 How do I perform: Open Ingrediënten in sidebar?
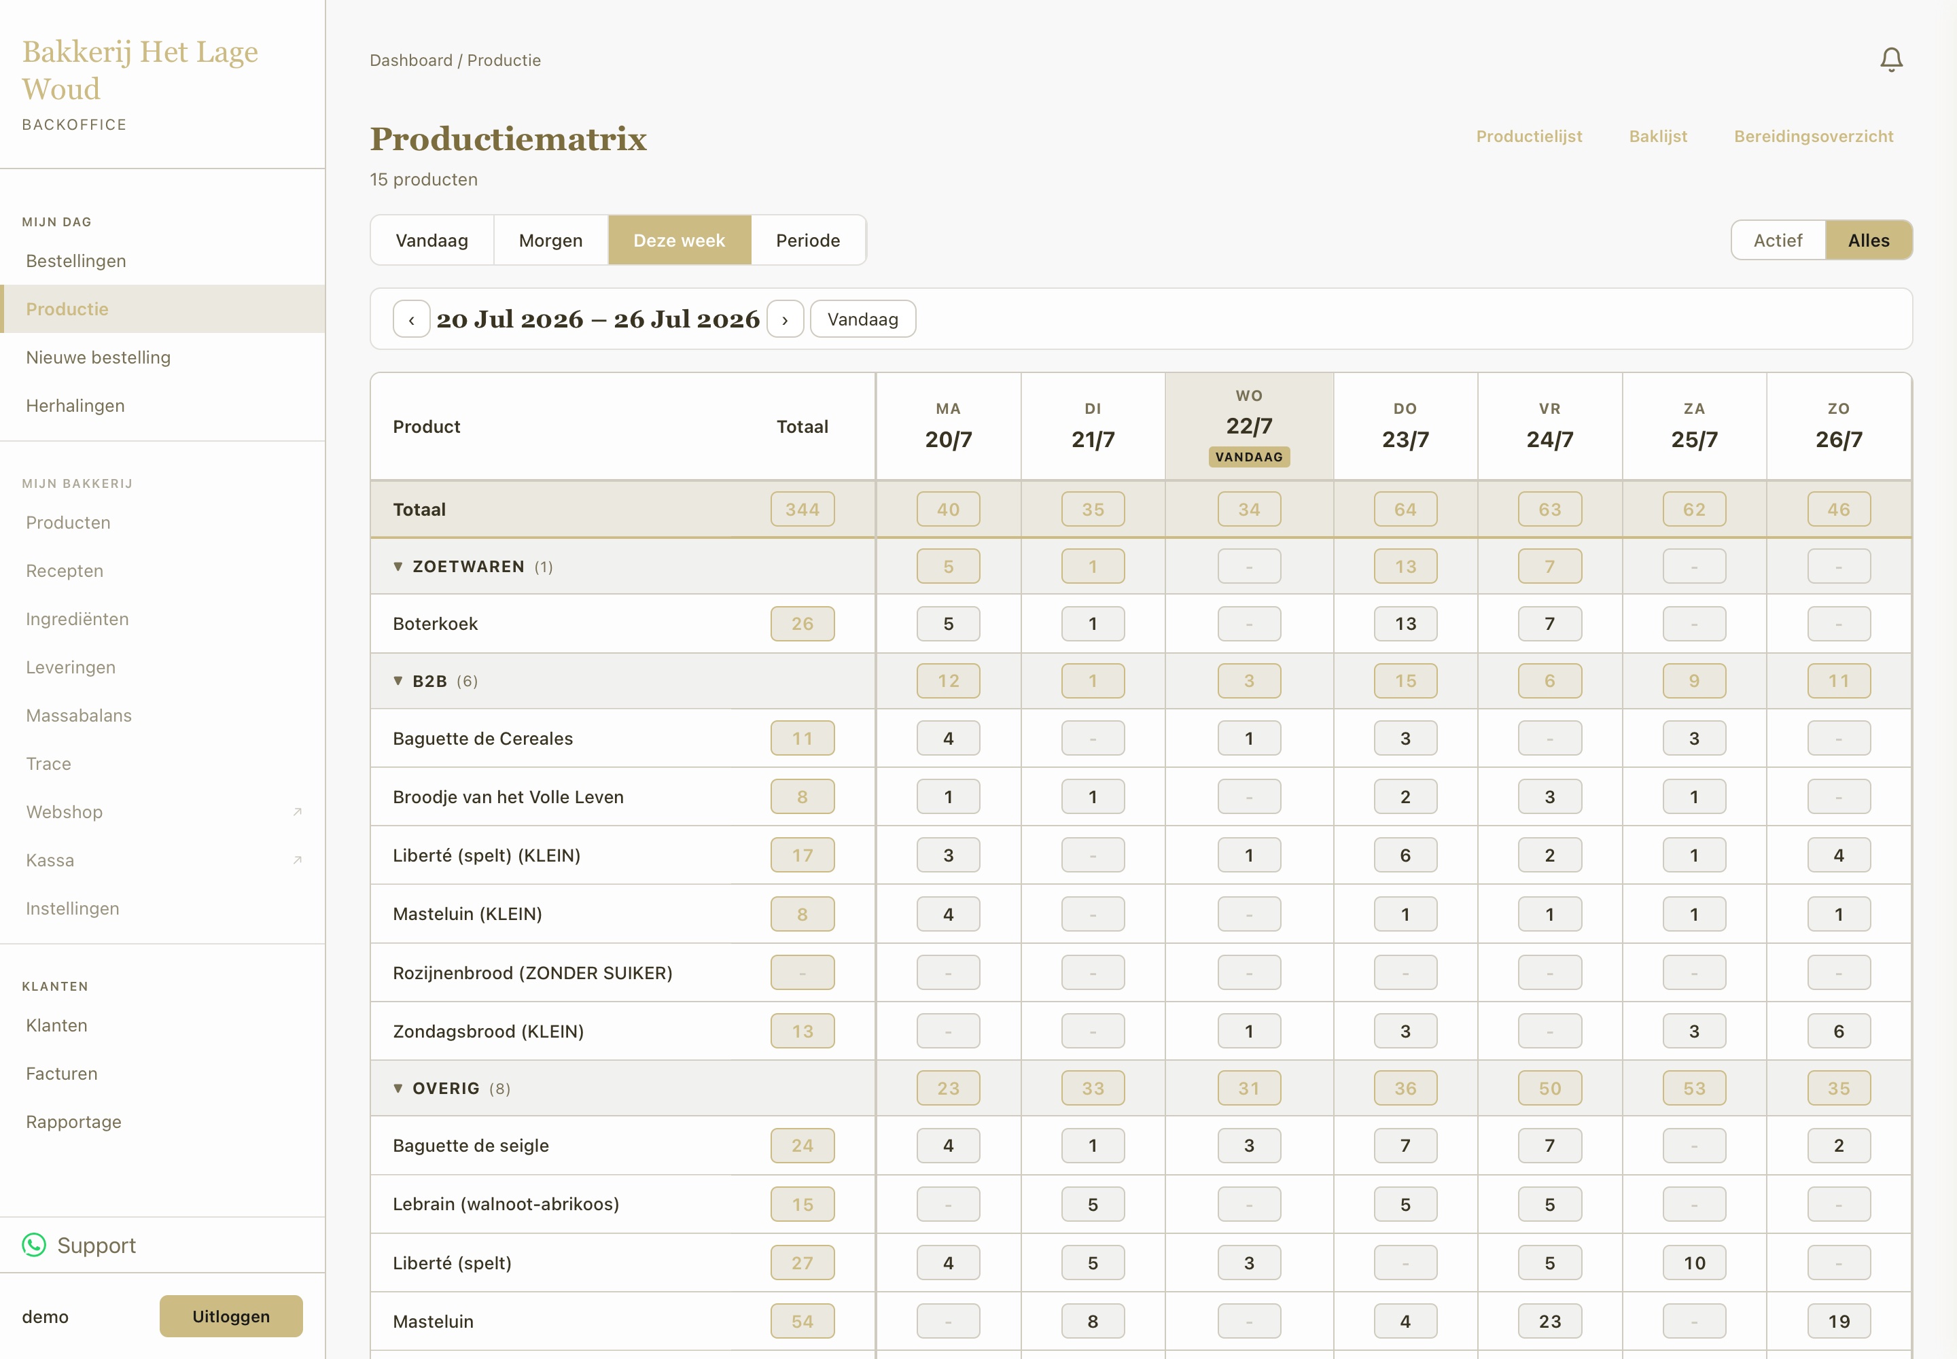pos(162,619)
